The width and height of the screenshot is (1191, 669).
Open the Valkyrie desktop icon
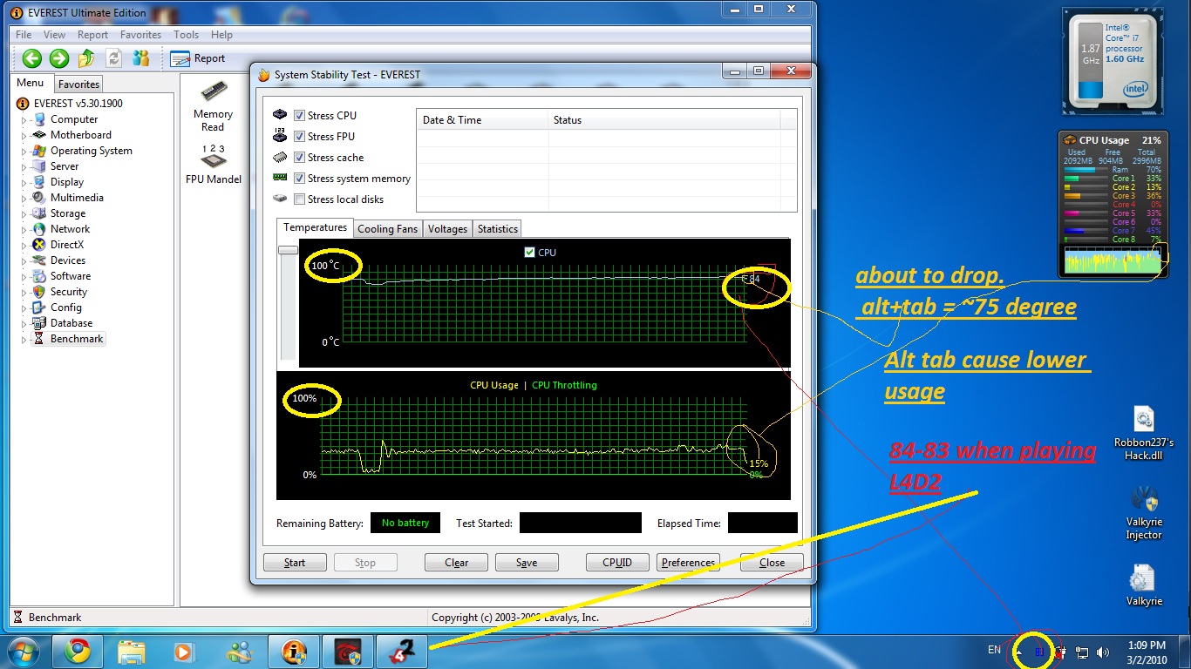(x=1144, y=585)
